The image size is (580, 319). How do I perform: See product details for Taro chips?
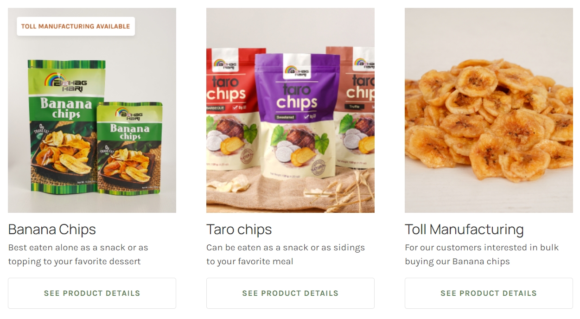point(290,293)
